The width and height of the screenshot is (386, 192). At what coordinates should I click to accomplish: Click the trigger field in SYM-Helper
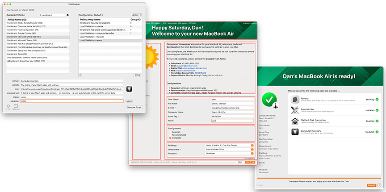[x=72, y=97]
